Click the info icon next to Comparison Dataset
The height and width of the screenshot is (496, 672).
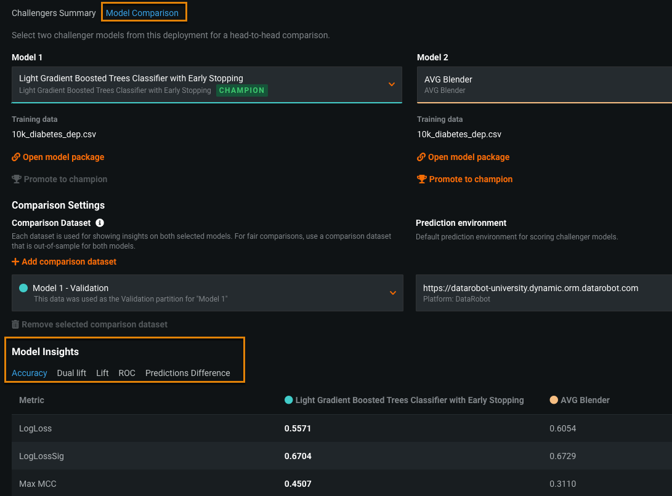pyautogui.click(x=100, y=223)
